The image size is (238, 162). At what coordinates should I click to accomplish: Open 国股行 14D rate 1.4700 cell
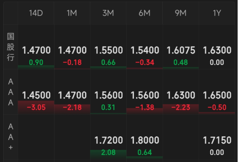36,47
